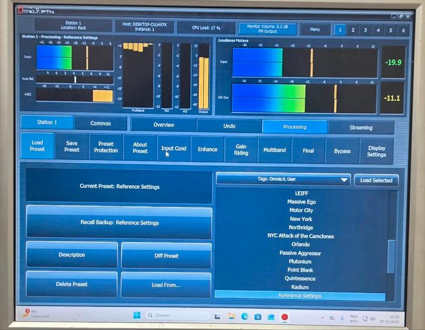425x330 pixels.
Task: Show hidden system tray icons chevron
Action: (323, 317)
